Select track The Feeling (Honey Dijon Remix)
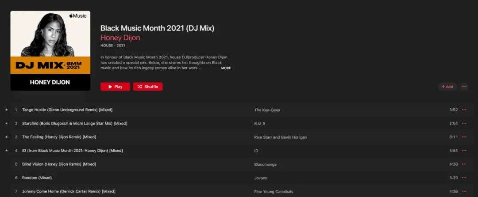Image resolution: width=478 pixels, height=197 pixels. (59, 137)
